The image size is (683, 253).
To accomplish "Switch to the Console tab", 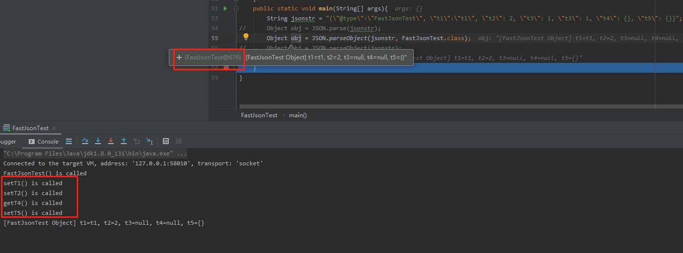I will coord(44,142).
